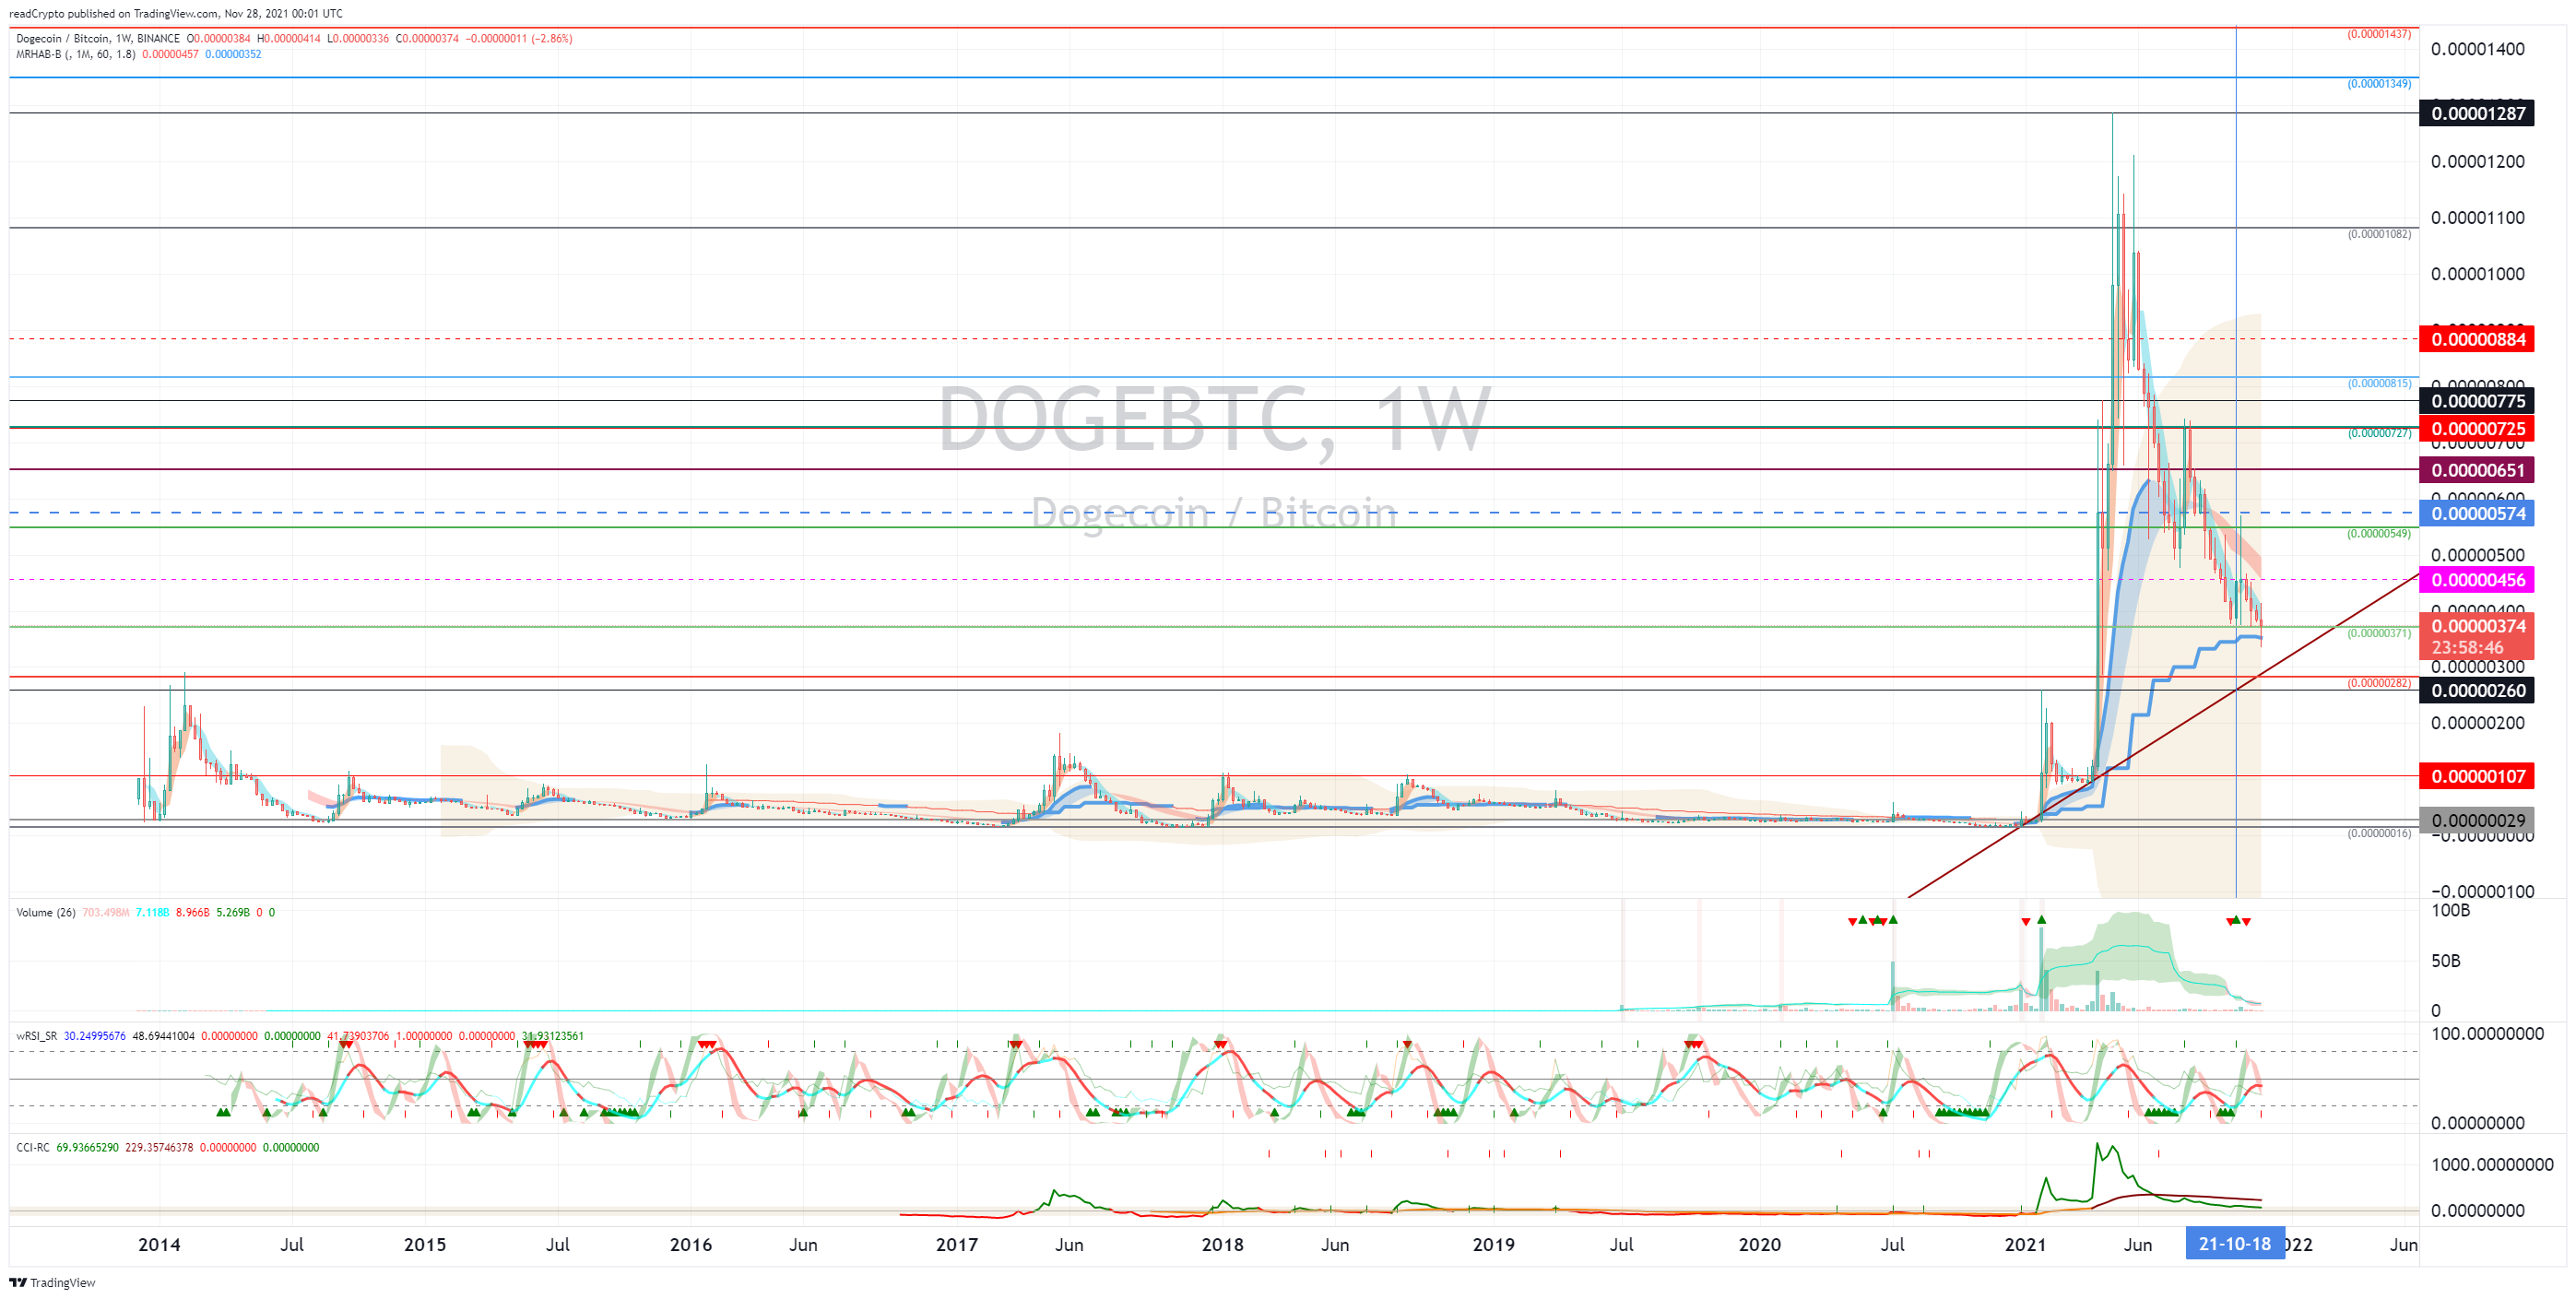The width and height of the screenshot is (2576, 1299).
Task: Click the 50B volume axis tick
Action: point(2445,961)
